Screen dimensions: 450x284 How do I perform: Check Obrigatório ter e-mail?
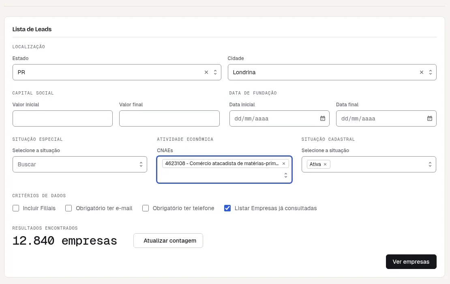68,208
